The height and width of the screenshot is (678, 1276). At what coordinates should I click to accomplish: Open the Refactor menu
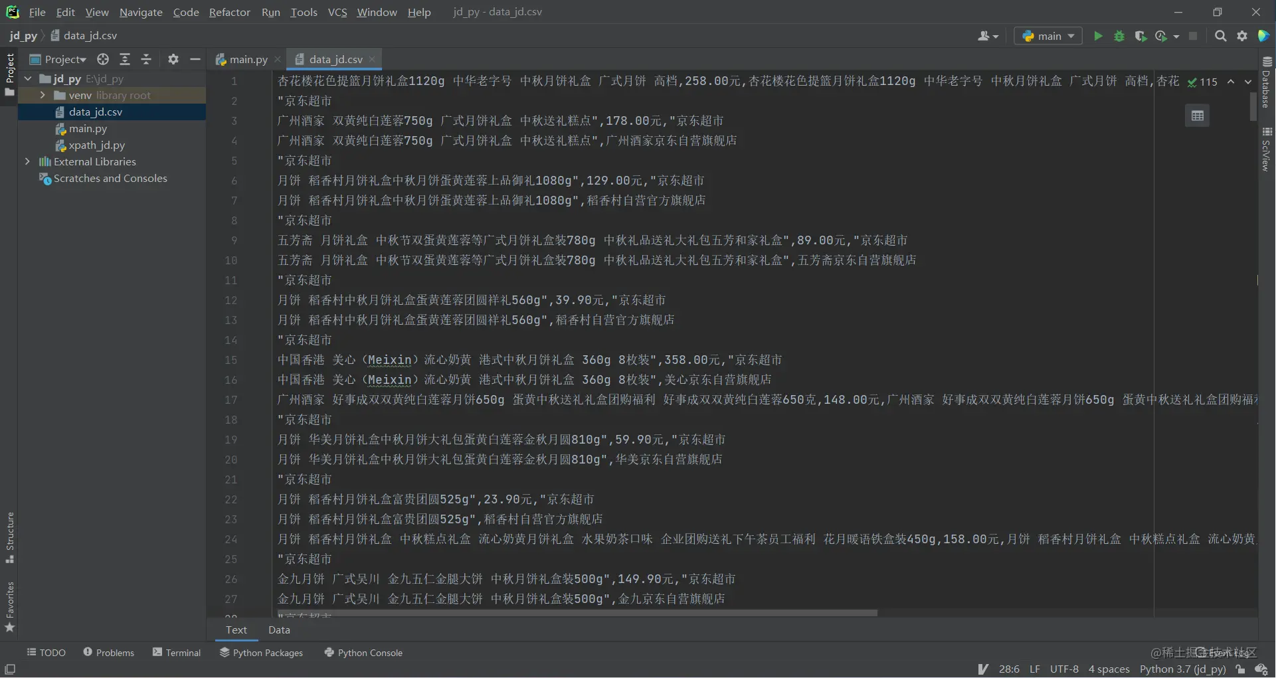[x=229, y=12]
